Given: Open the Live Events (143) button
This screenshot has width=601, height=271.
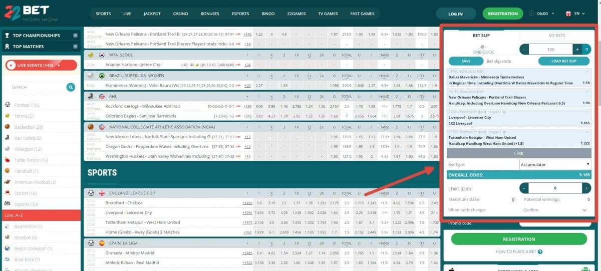Looking at the screenshot, I should click(x=41, y=65).
